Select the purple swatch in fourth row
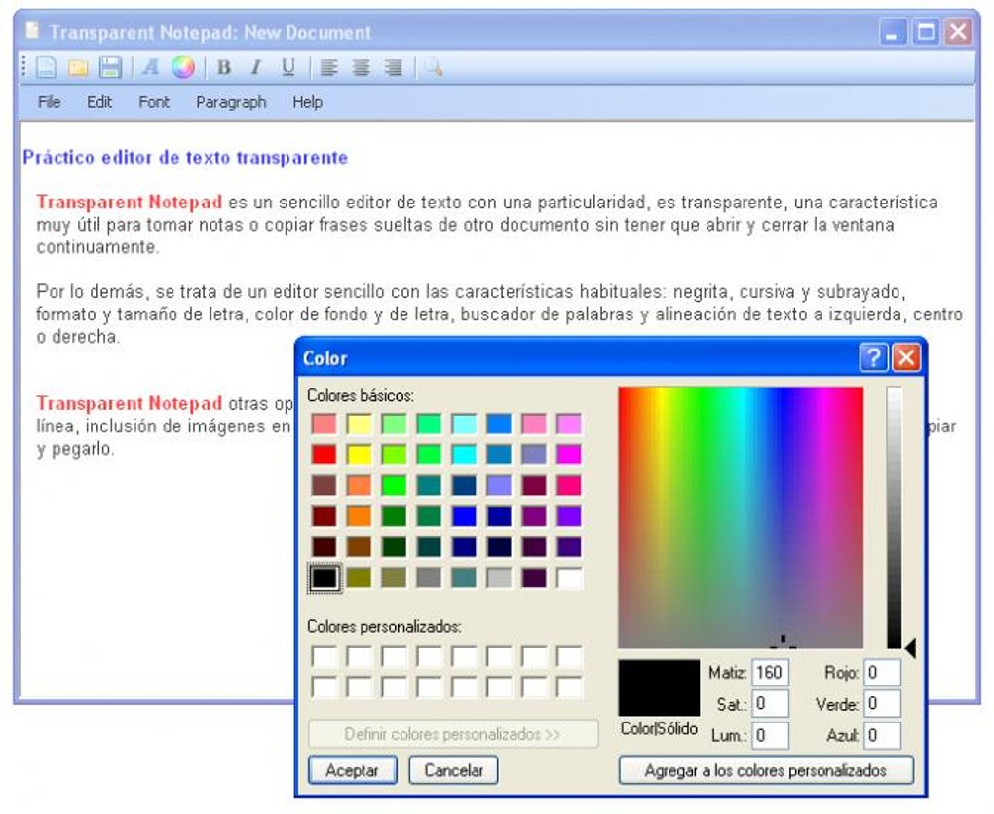The height and width of the screenshot is (814, 994). 534,516
